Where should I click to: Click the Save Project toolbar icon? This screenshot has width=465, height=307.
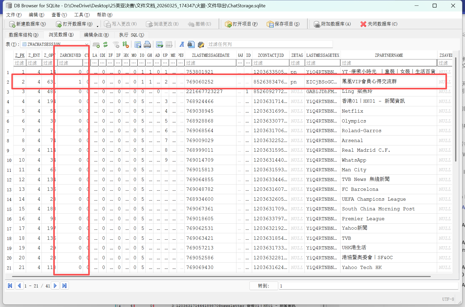(x=270, y=24)
